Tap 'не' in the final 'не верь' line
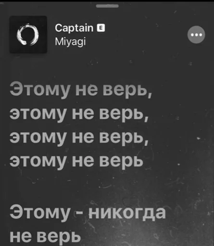 21,237
